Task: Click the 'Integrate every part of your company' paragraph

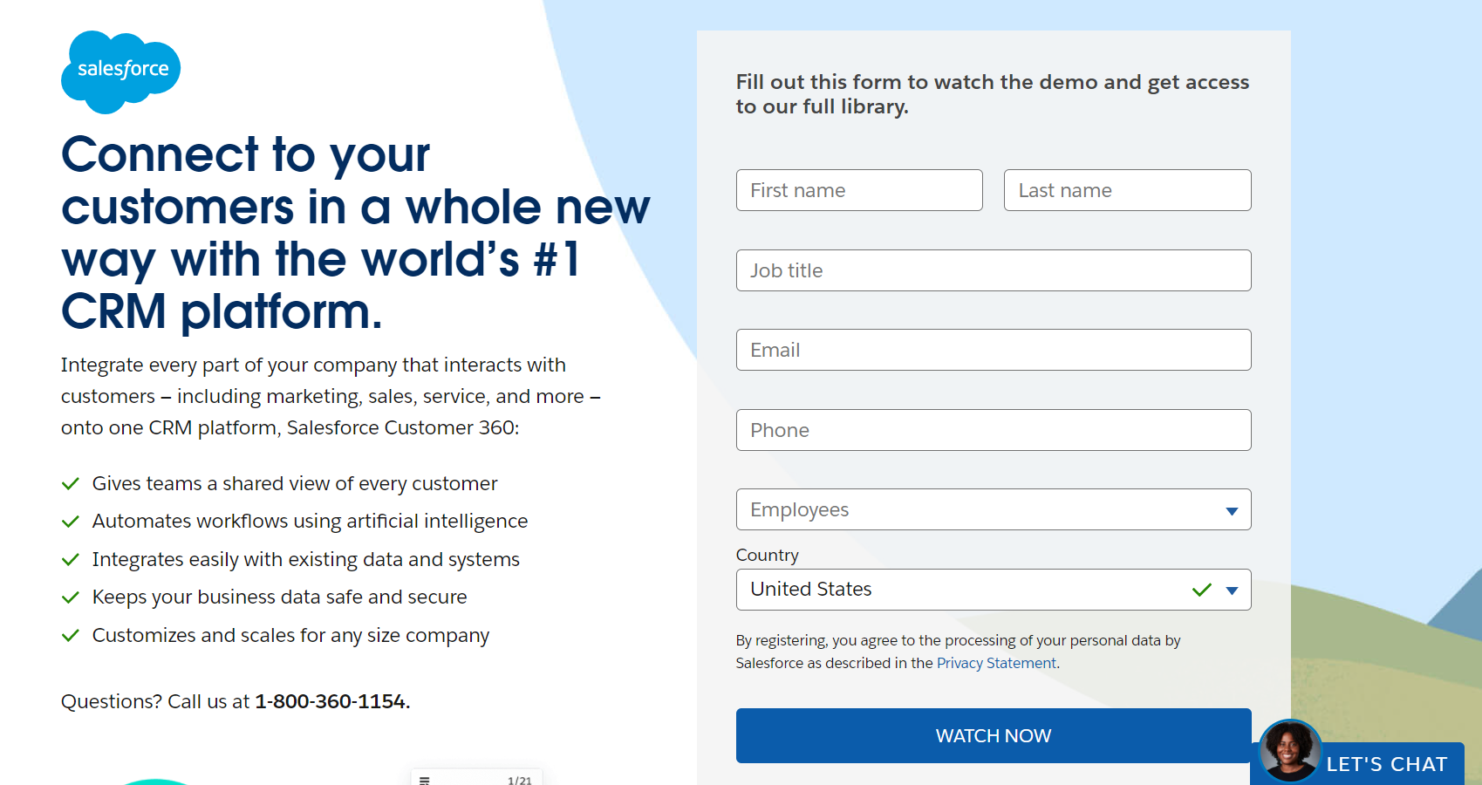Action: 331,396
